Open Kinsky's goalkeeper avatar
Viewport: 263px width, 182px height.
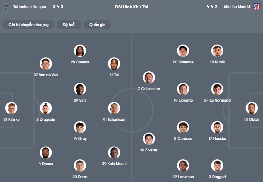click(11, 108)
